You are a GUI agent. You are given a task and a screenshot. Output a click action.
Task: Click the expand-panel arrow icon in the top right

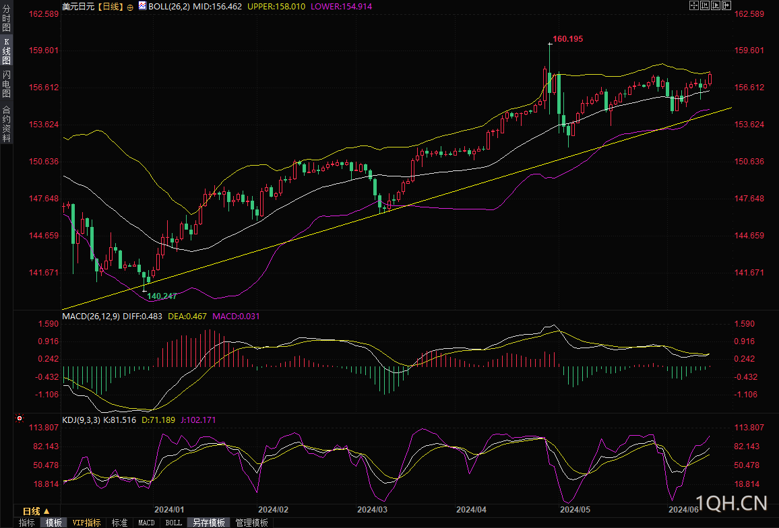coord(726,5)
